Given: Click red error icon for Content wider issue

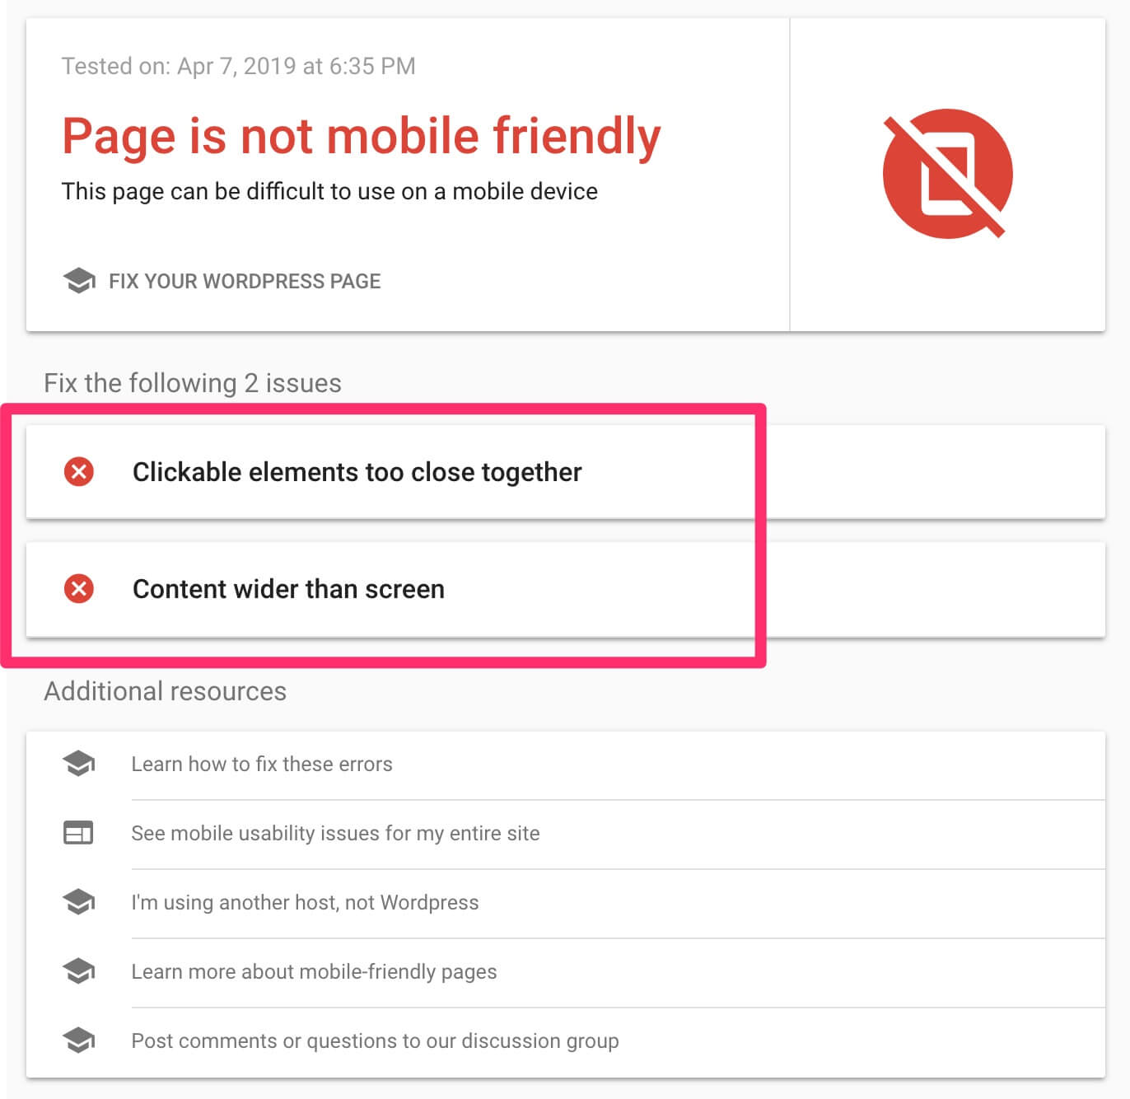Looking at the screenshot, I should 79,589.
